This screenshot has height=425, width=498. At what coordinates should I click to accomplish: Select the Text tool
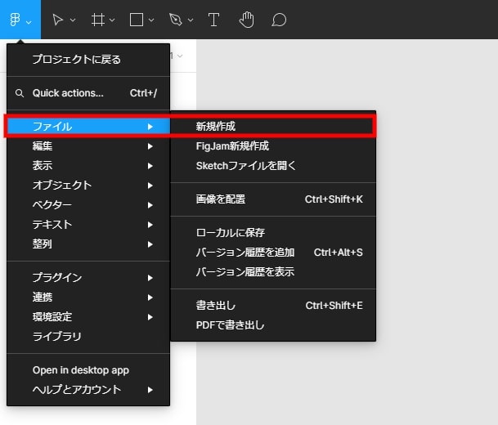pyautogui.click(x=213, y=20)
